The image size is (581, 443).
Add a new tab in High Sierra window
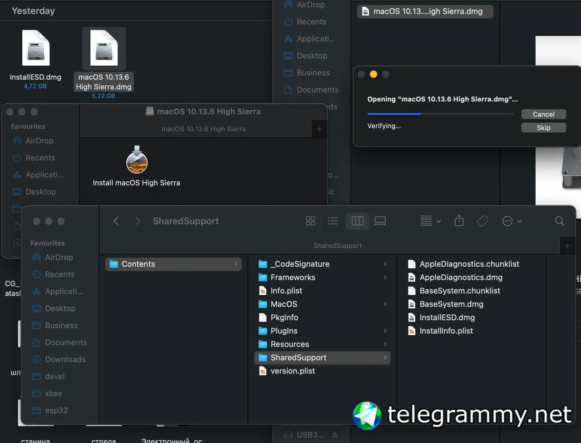point(319,129)
